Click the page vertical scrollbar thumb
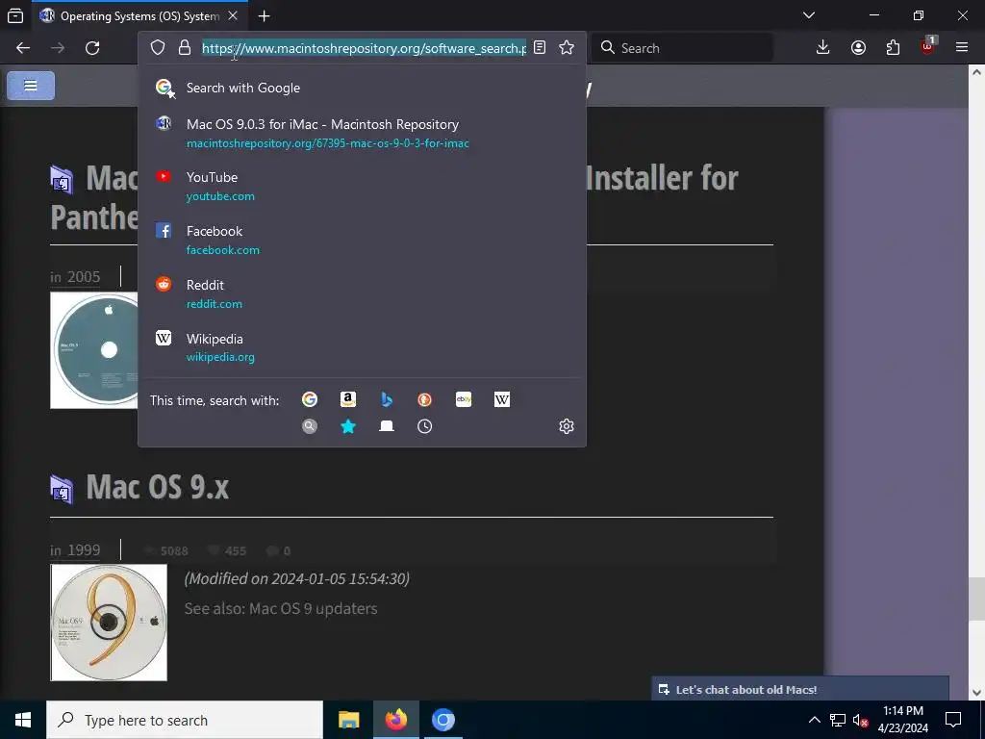Screen dimensions: 985x739 pyautogui.click(x=975, y=599)
